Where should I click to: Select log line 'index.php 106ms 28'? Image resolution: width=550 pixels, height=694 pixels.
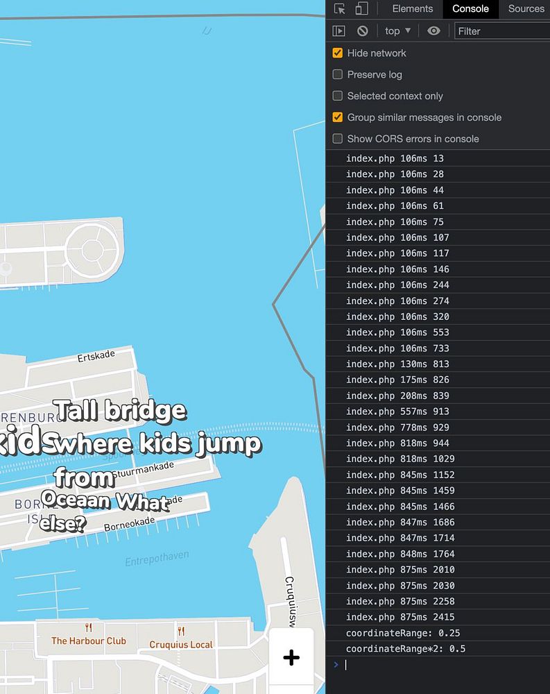point(438,174)
